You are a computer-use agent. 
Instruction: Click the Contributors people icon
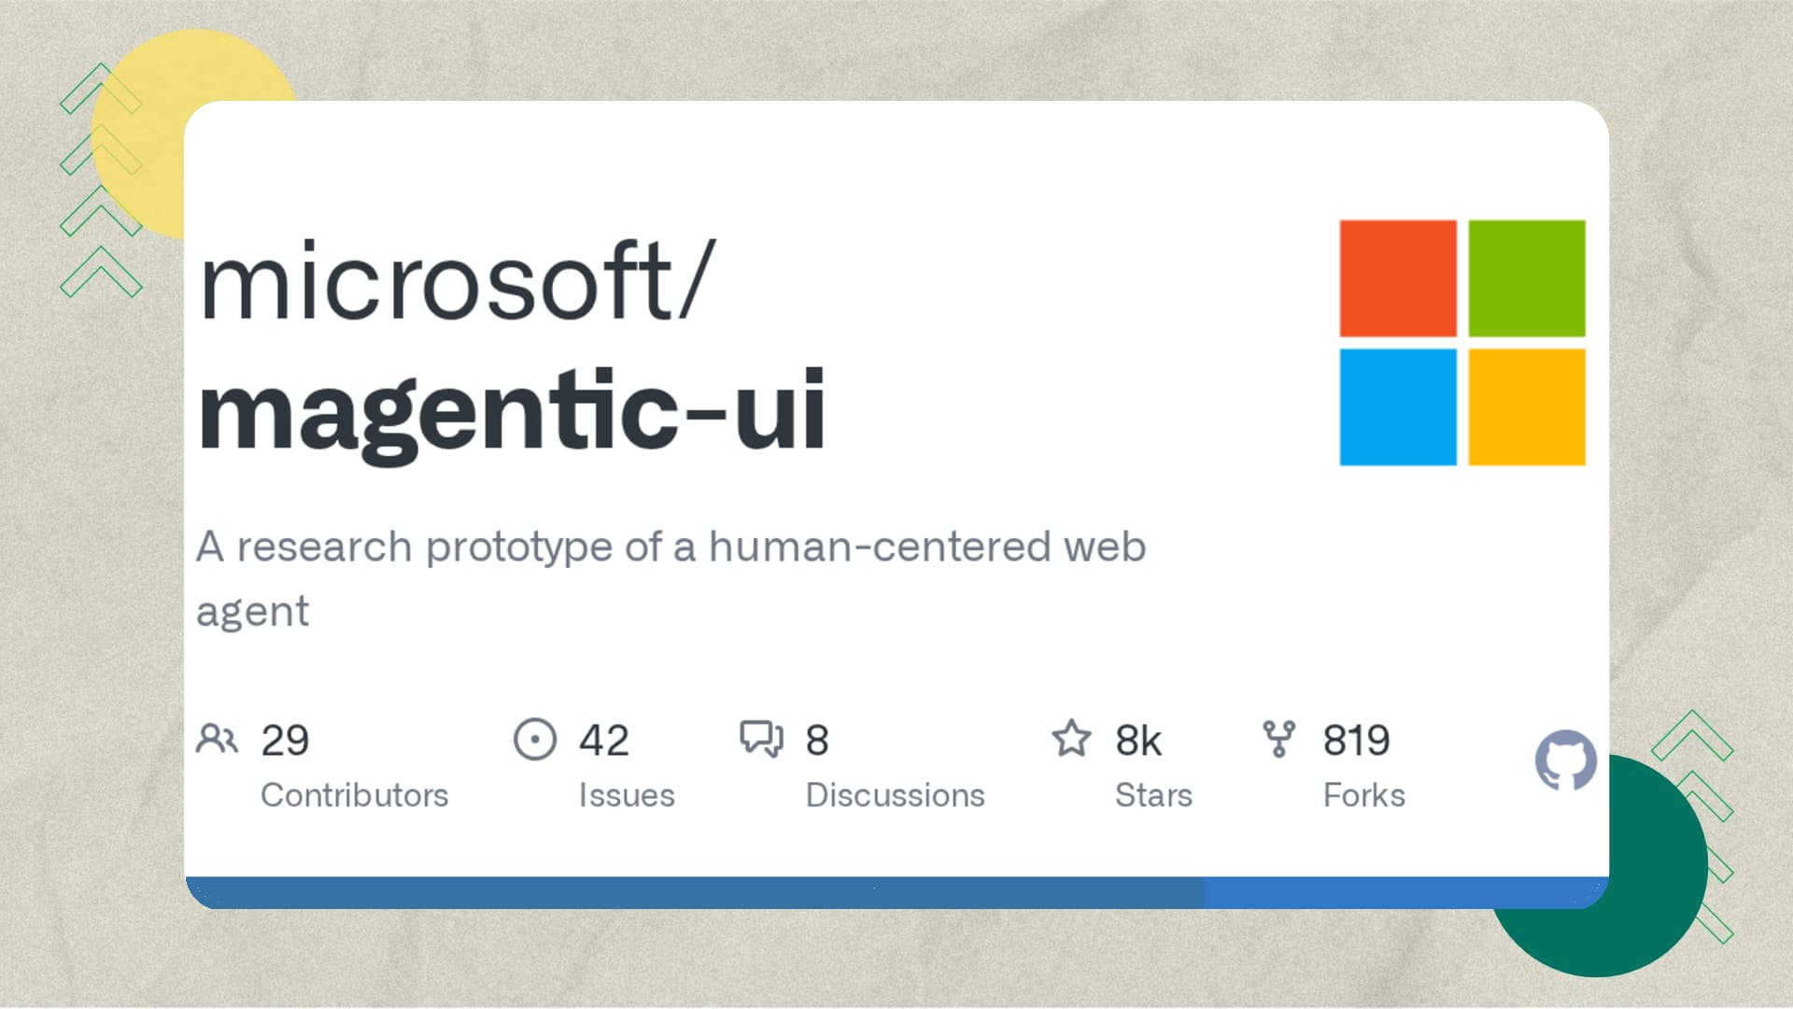pyautogui.click(x=218, y=739)
